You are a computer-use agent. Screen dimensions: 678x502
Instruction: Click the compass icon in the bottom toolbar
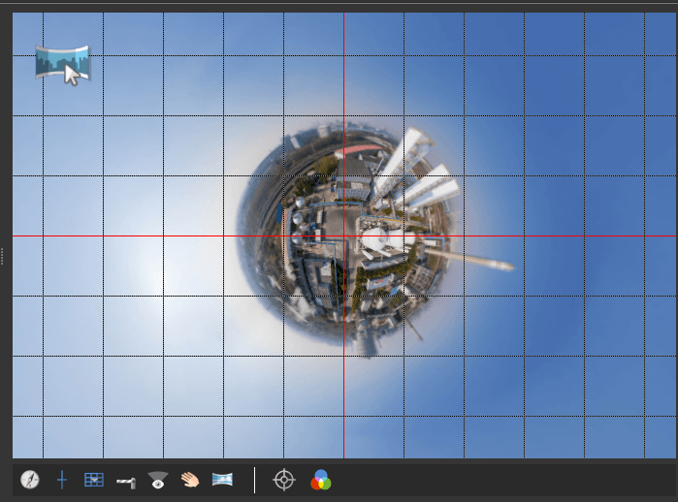(x=30, y=480)
